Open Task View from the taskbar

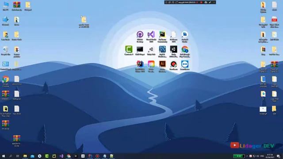point(18,156)
